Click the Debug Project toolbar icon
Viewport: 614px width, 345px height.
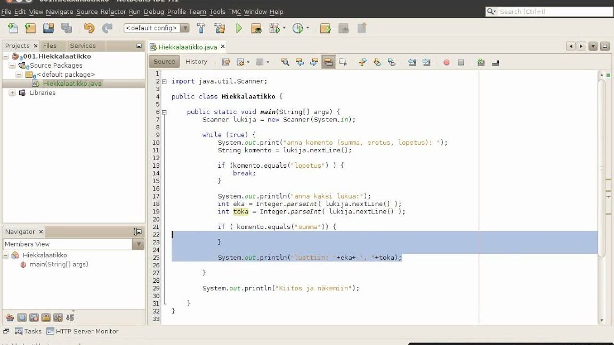pos(256,28)
